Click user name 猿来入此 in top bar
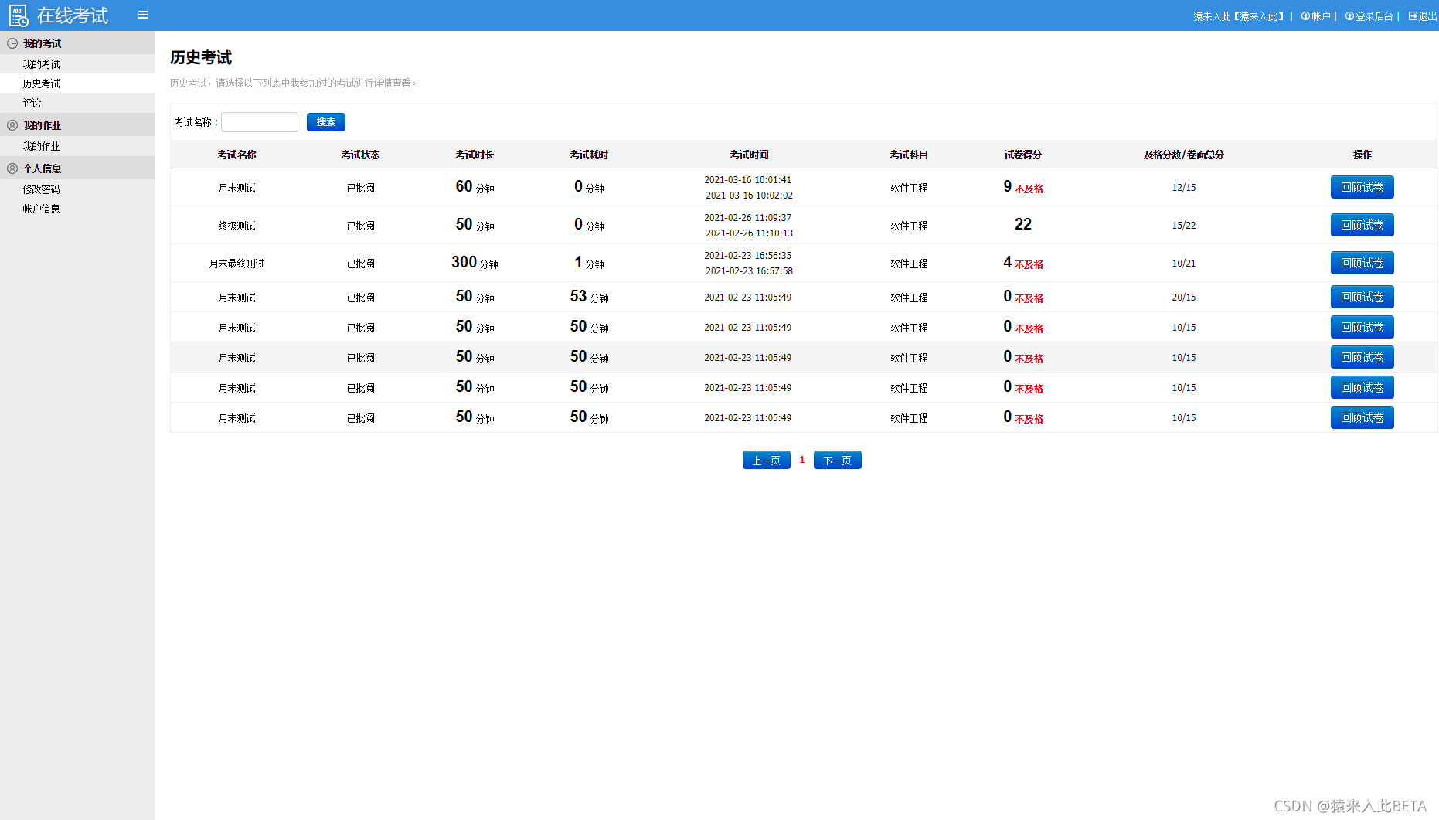The image size is (1439, 820). point(1238,16)
